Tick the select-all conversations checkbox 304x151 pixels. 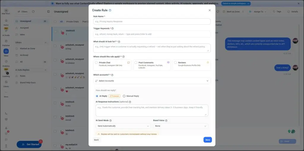[55, 22]
